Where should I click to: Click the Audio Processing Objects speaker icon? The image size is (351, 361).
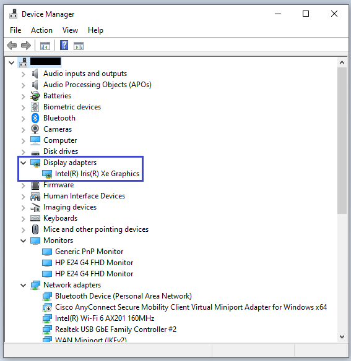(35, 85)
